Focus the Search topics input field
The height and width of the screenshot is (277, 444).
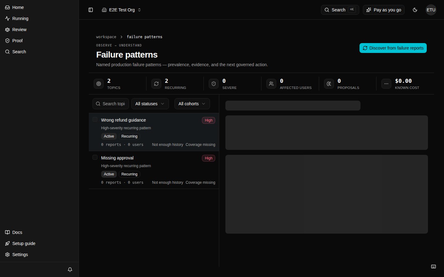click(x=111, y=104)
